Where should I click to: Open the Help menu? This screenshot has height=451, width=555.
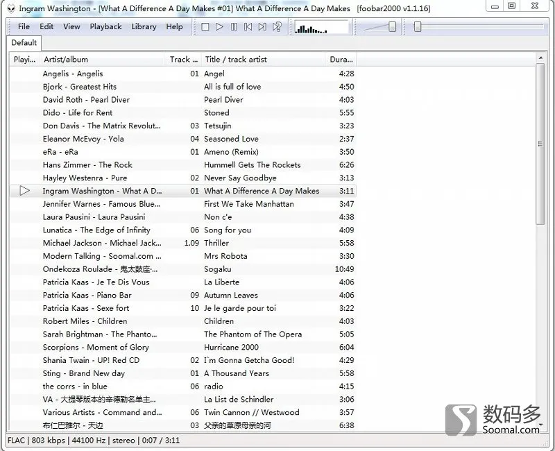click(x=175, y=26)
